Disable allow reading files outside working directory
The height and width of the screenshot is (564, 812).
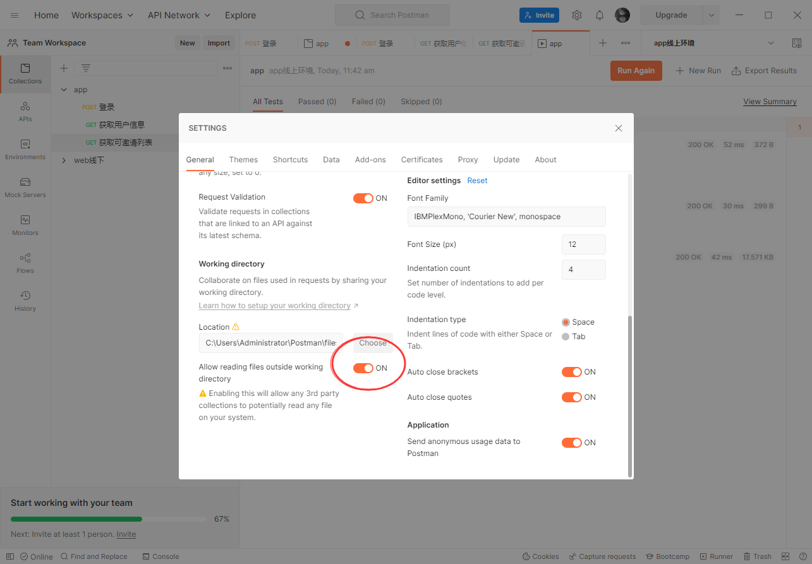(x=363, y=368)
